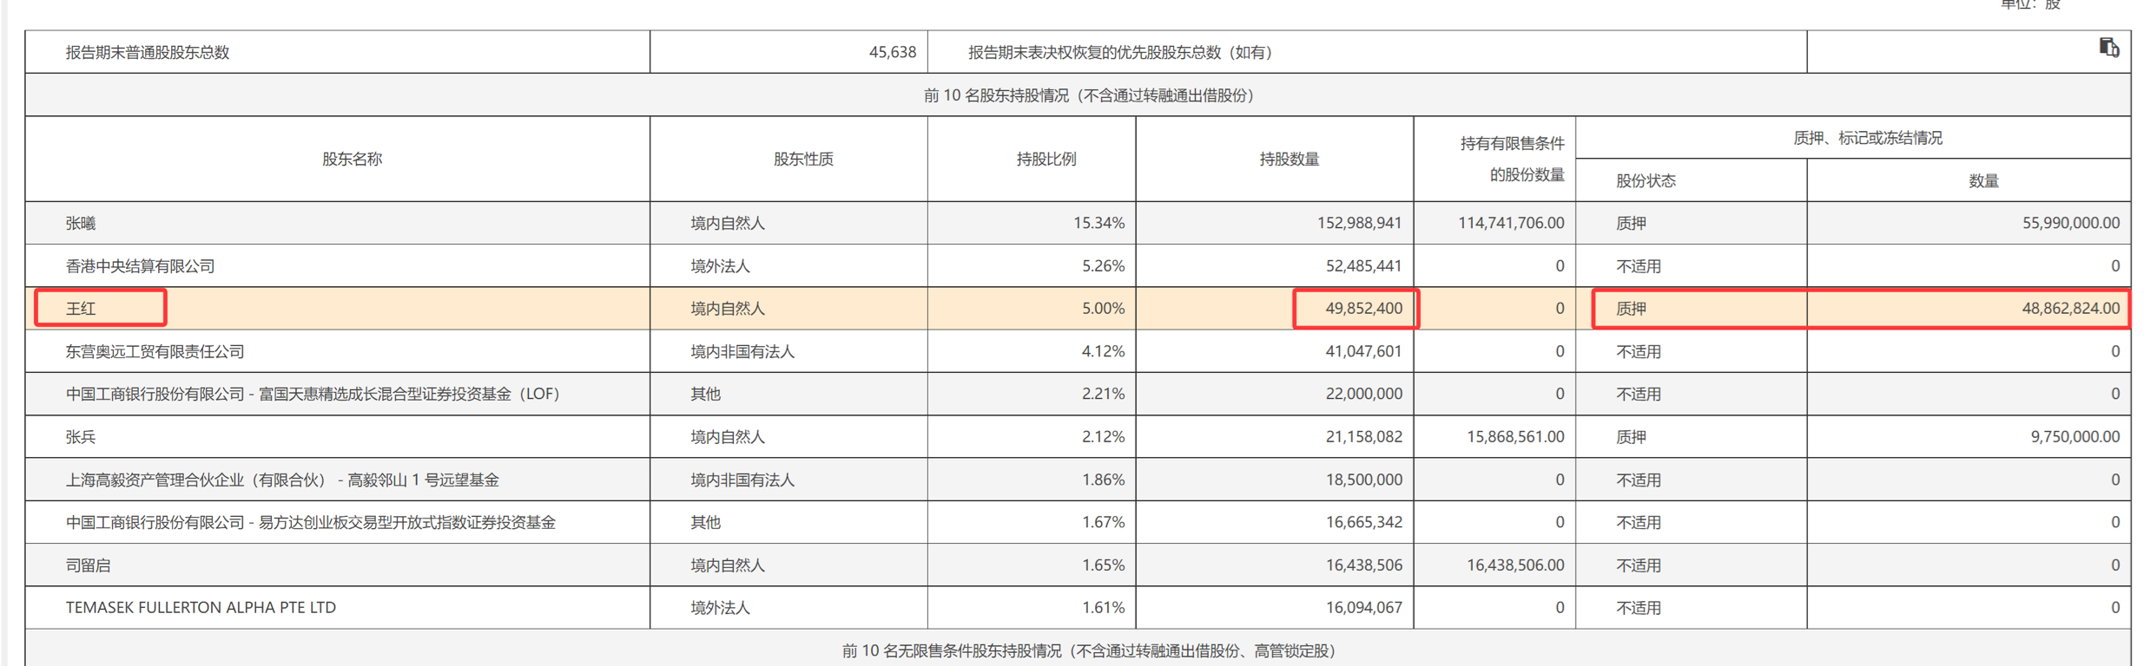Select holding ratio 5.26%
Screen dimensions: 2144x666
tap(1103, 266)
